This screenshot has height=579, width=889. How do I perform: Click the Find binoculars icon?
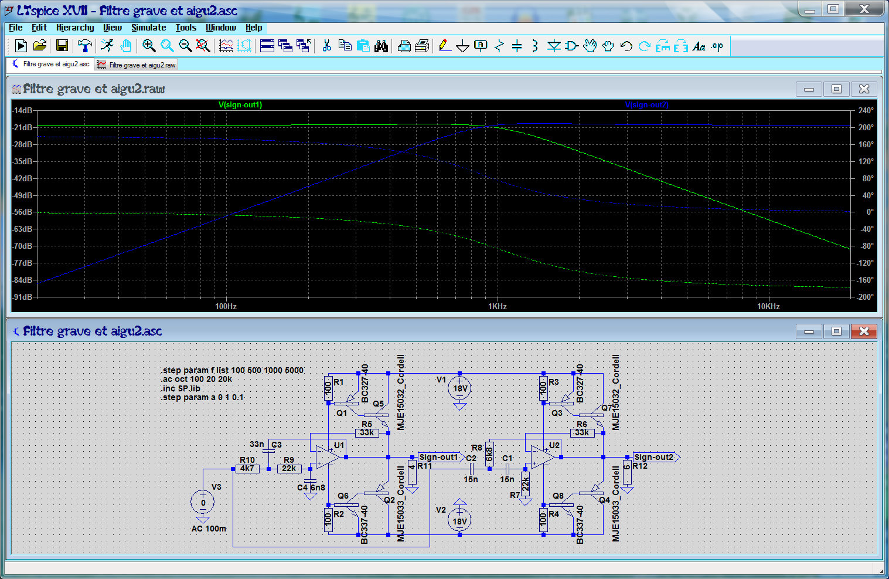381,46
